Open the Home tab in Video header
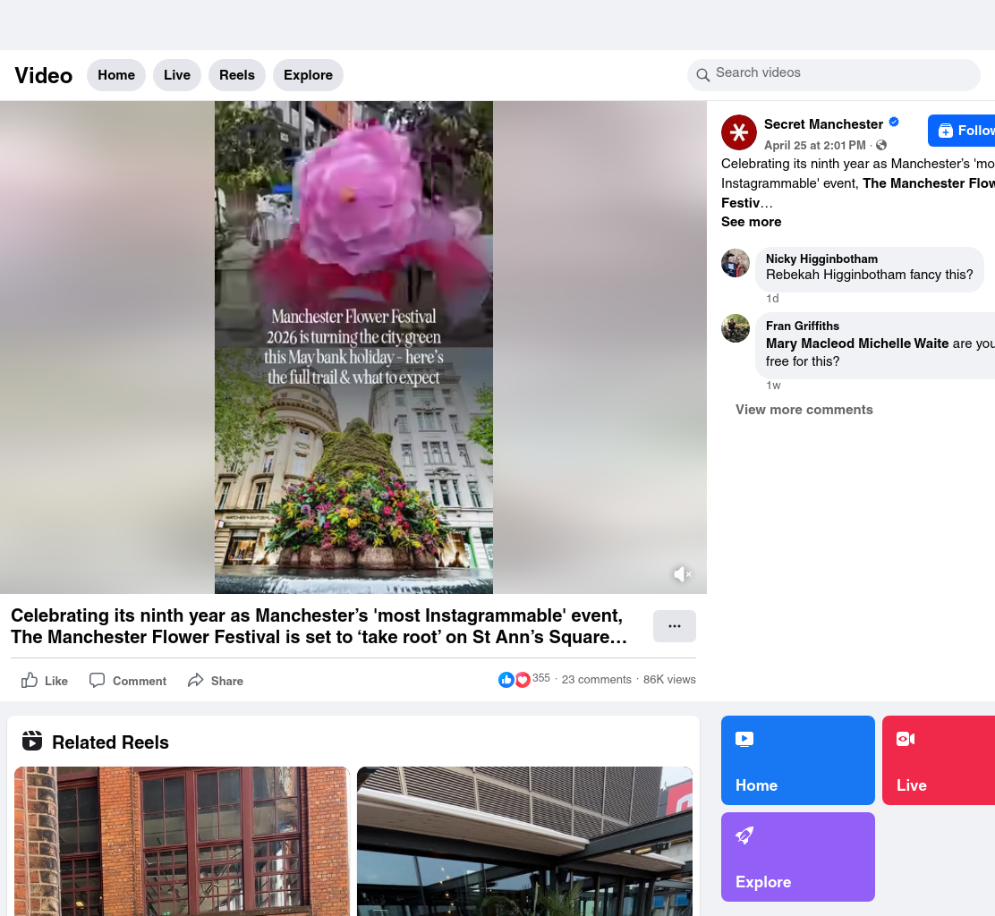Viewport: 995px width, 916px height. point(116,75)
